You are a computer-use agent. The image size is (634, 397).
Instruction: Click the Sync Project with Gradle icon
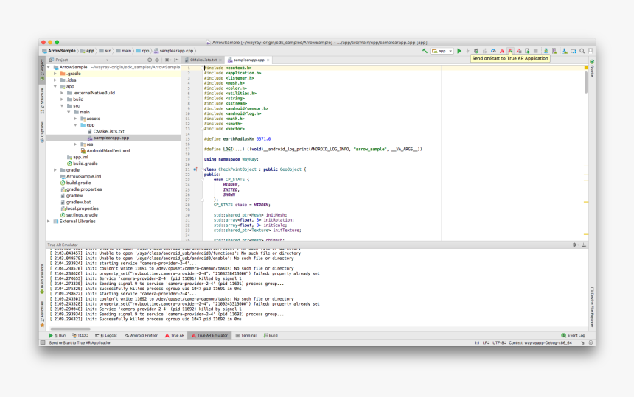(546, 51)
